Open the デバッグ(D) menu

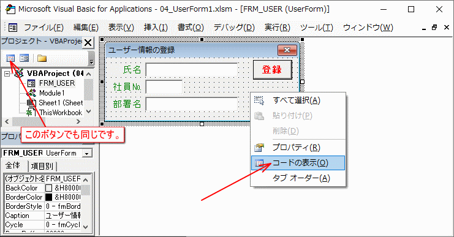(234, 28)
